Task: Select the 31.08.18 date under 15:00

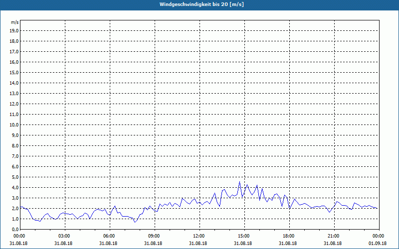Action: coord(243,244)
